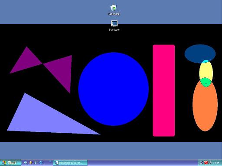Viewport: 232px width, 166px height.
Task: Click the first system tray icon
Action: coord(202,163)
